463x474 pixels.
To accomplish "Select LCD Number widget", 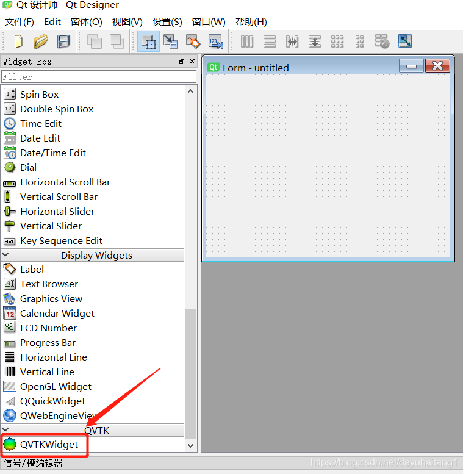I will pyautogui.click(x=93, y=328).
